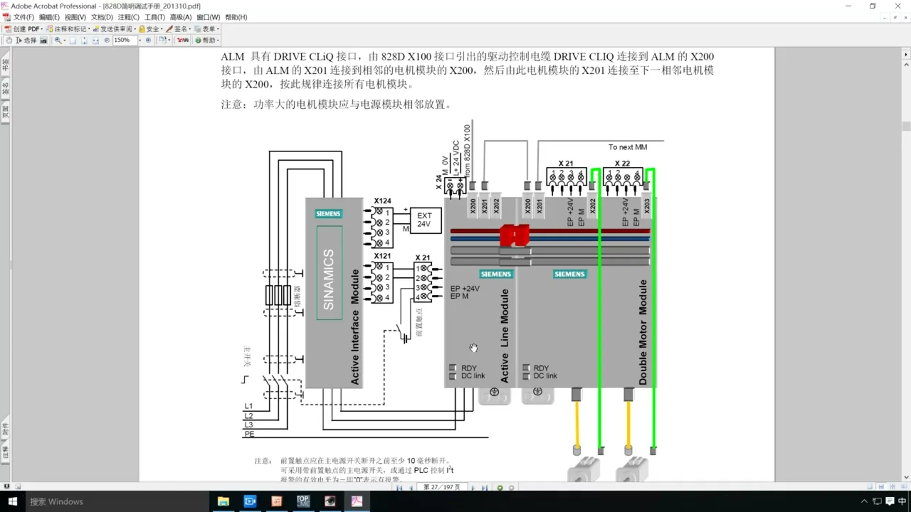Select the Hand tool in the toolbar
911x512 pixels.
tap(9, 40)
